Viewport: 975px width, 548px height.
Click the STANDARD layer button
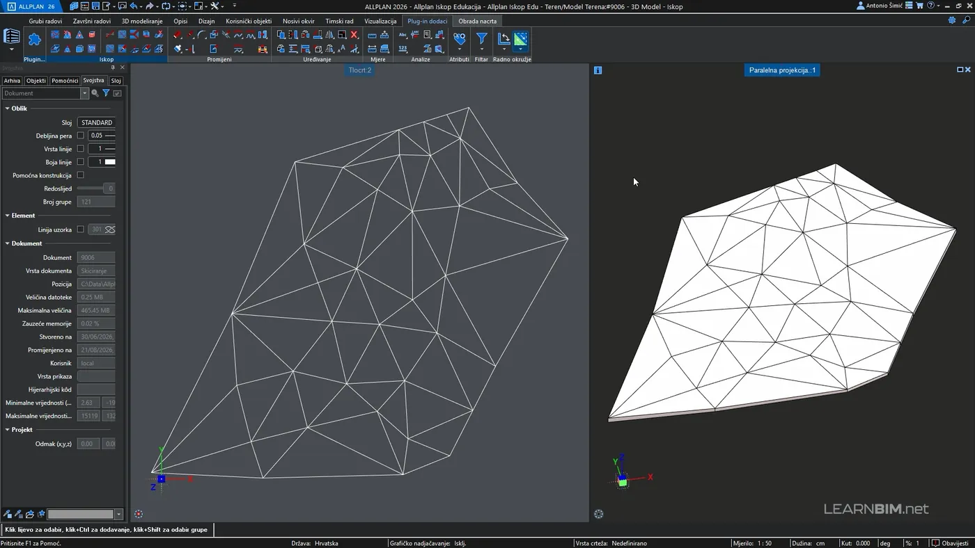[x=96, y=122]
